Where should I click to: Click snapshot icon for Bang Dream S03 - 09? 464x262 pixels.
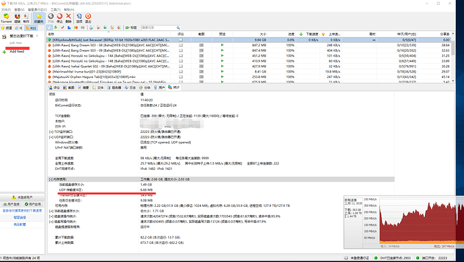202,50
